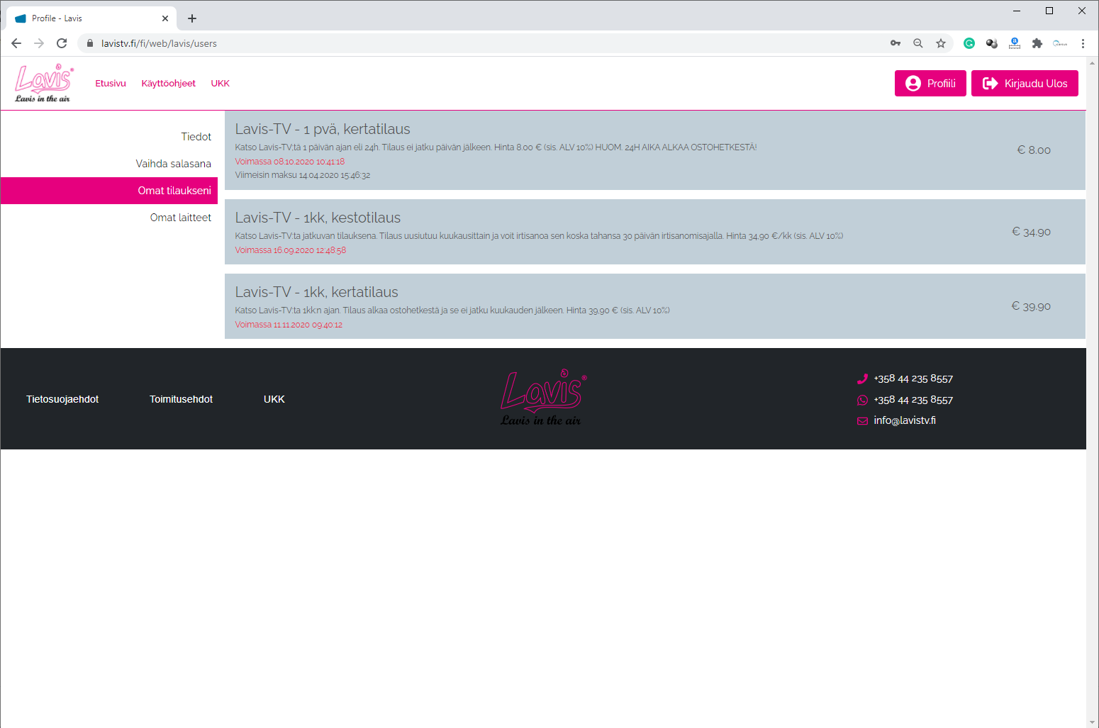Screen dimensions: 1099x728
Task: Open UKK footer link
Action: coord(274,399)
